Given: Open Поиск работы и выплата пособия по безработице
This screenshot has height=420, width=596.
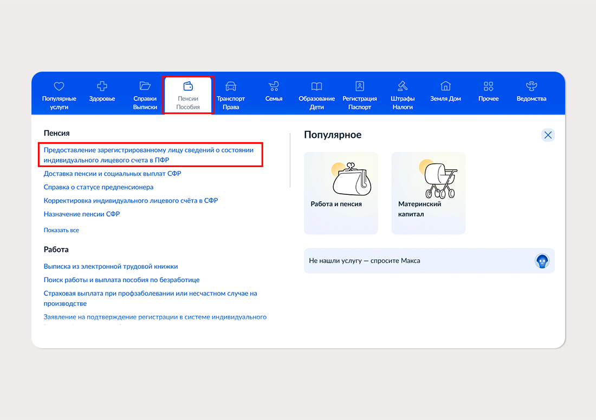Looking at the screenshot, I should click(x=121, y=280).
